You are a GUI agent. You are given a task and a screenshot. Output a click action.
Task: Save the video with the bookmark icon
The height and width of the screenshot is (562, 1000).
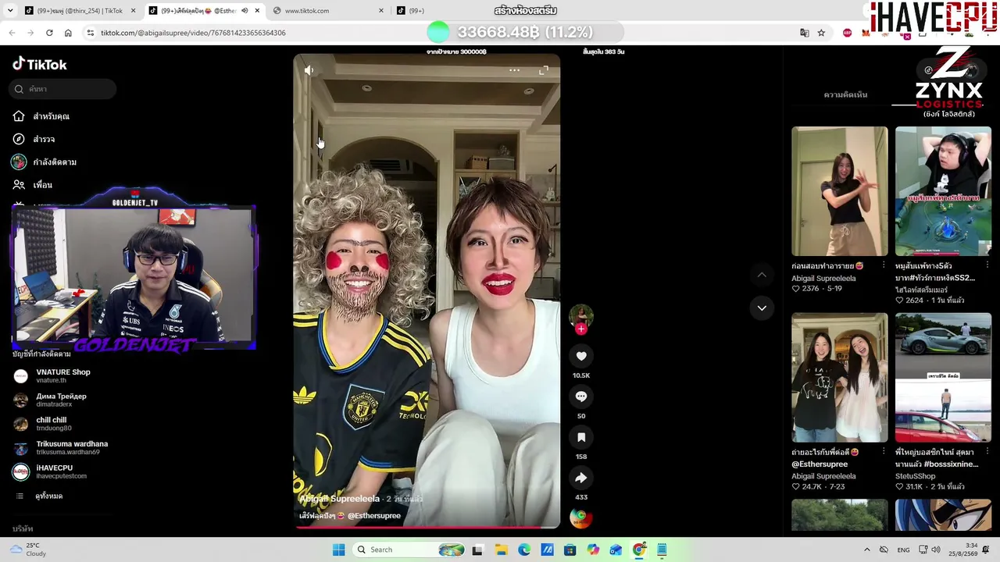click(581, 437)
